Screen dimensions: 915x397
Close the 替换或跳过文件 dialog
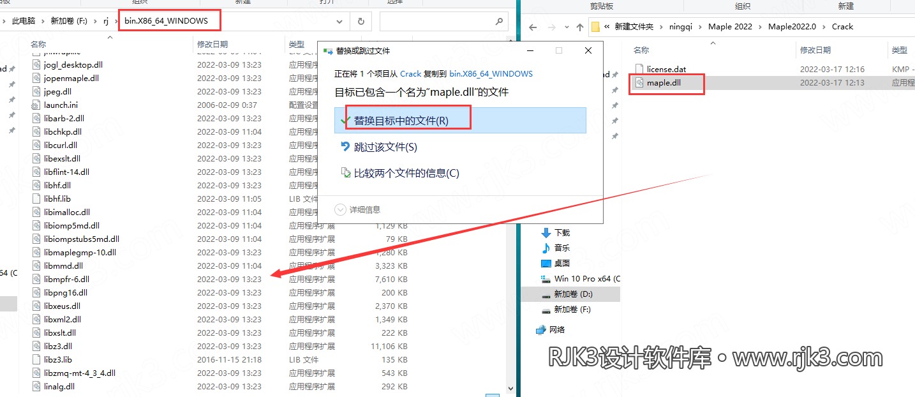588,50
